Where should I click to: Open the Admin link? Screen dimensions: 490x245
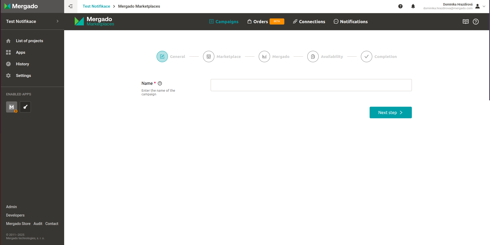pos(11,207)
